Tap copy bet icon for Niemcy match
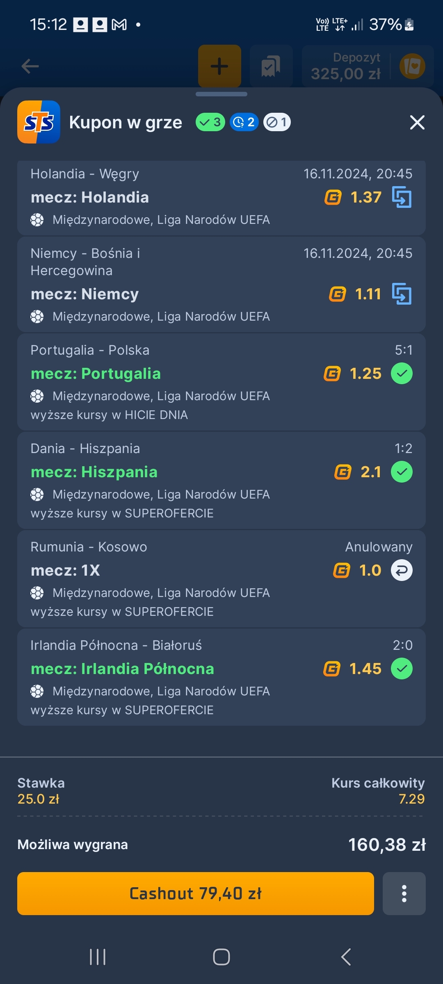Viewport: 443px width, 984px height. tap(402, 294)
